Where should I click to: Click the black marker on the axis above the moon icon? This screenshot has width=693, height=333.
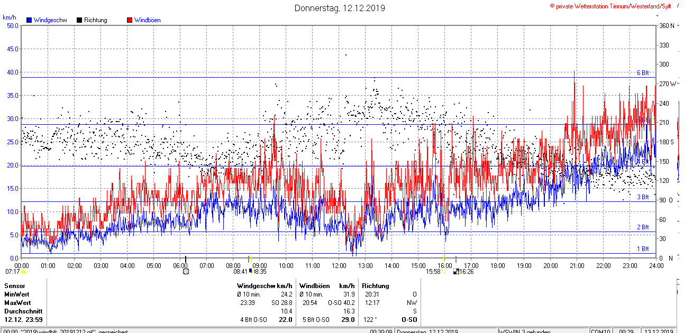coord(186,258)
